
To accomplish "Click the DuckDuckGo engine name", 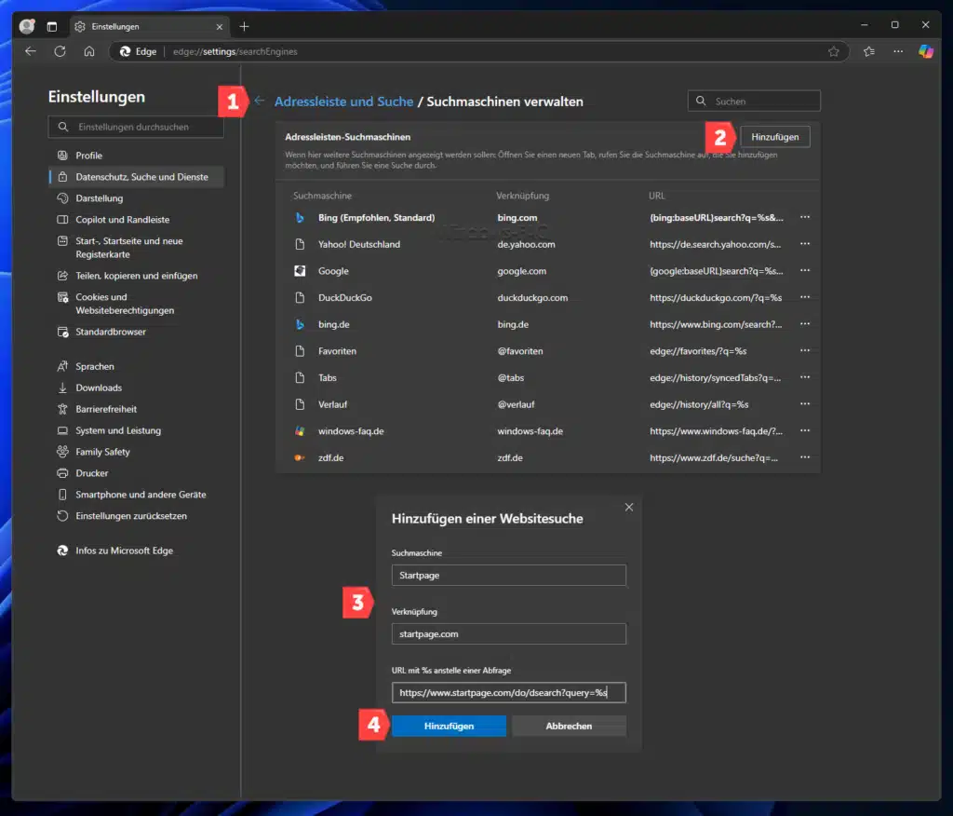I will (344, 297).
